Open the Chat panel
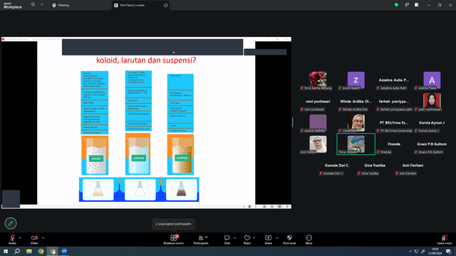Image resolution: width=456 pixels, height=256 pixels. 227,240
